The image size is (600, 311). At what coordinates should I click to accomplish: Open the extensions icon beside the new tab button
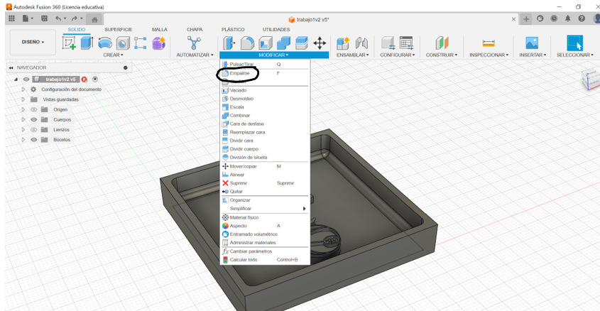coord(540,18)
